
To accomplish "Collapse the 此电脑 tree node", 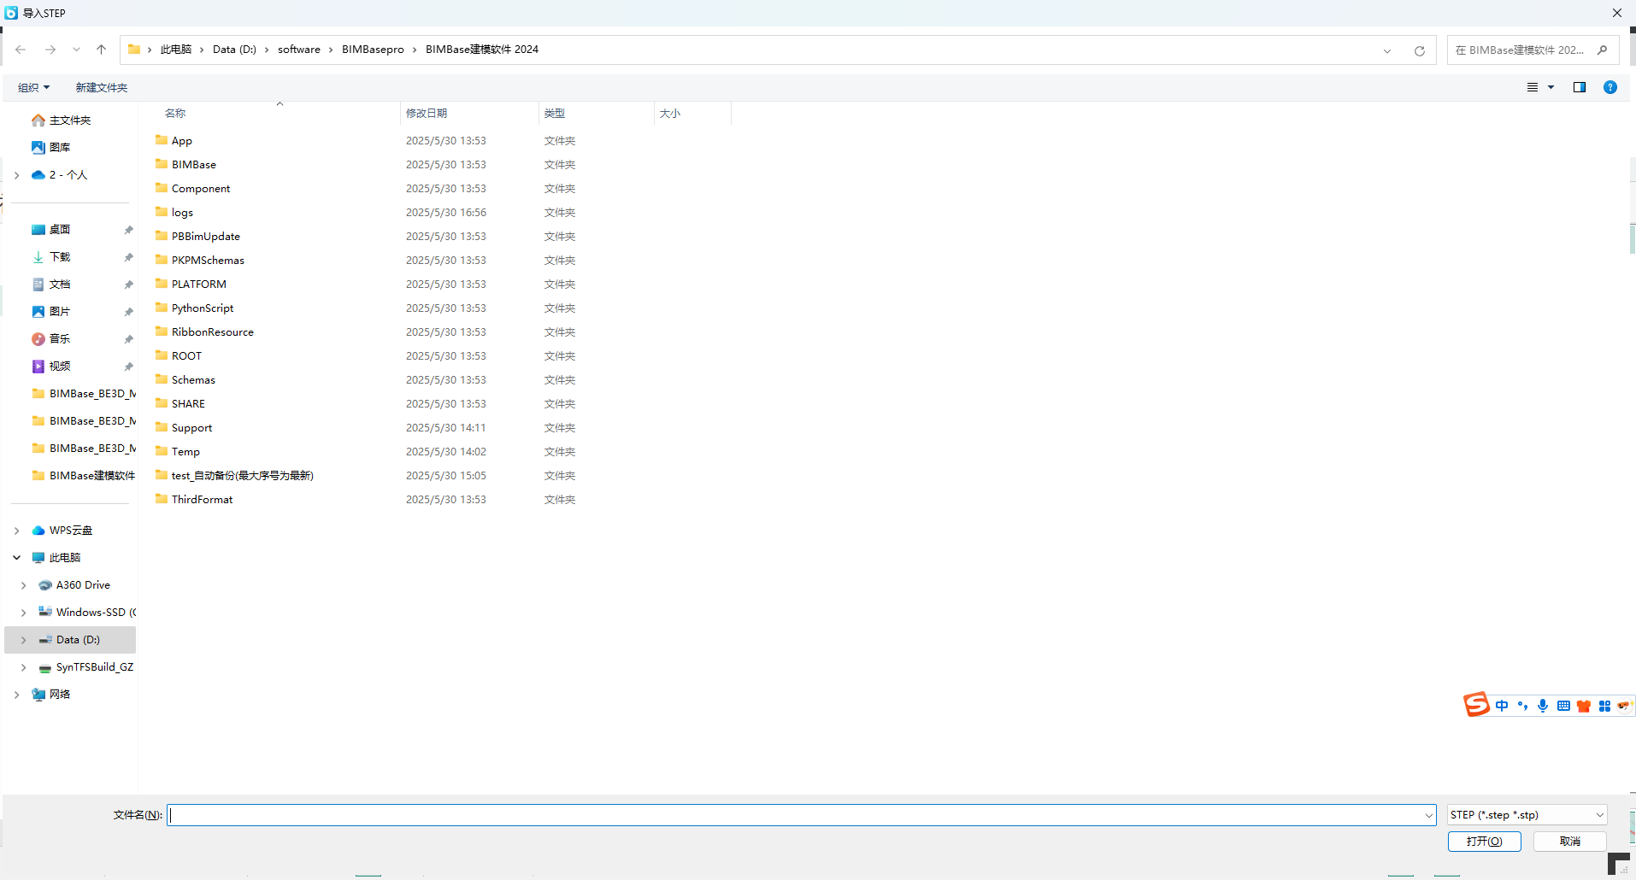I will pos(16,558).
